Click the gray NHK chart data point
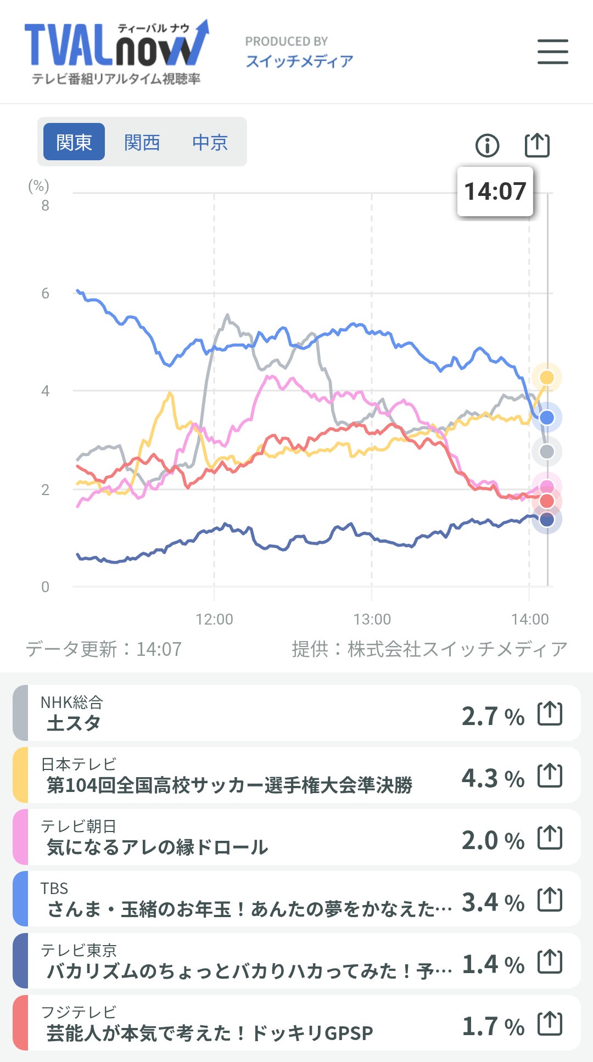Screen dimensions: 593x1062 click(x=547, y=452)
